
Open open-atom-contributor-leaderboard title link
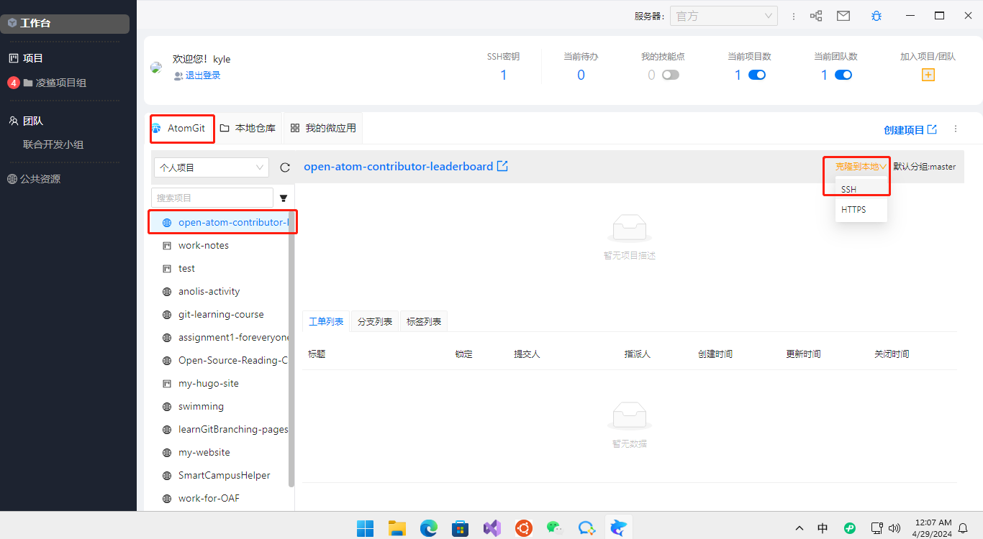click(399, 167)
